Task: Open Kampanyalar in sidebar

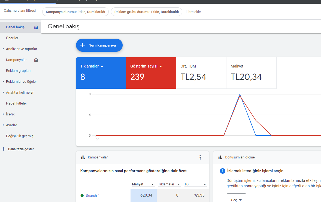Action: [x=16, y=60]
